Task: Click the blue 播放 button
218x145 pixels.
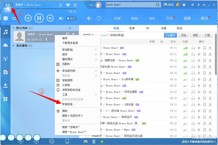Action: tap(171, 35)
